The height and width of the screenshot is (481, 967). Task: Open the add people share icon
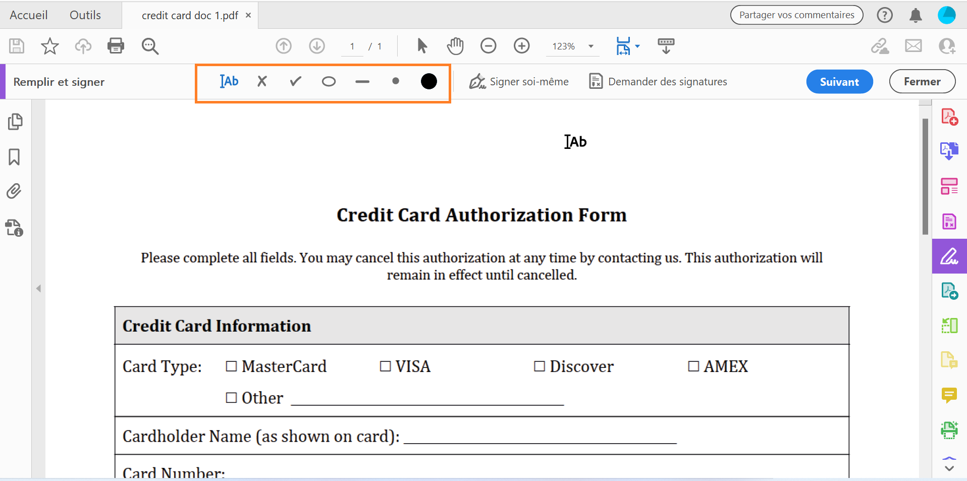click(947, 46)
